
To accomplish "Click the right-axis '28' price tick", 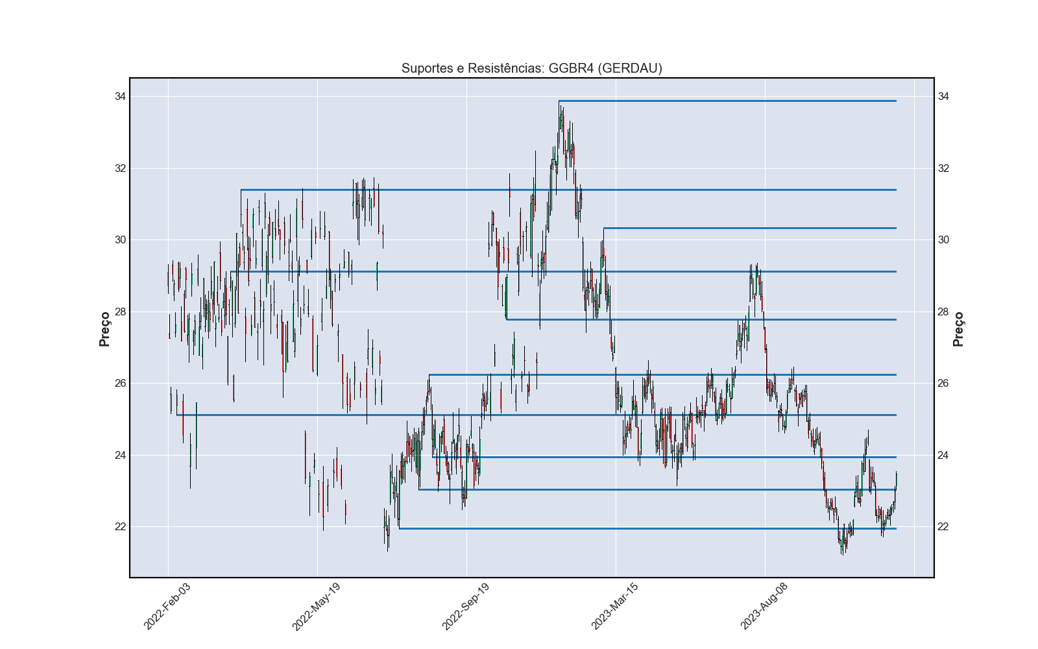I will click(943, 312).
